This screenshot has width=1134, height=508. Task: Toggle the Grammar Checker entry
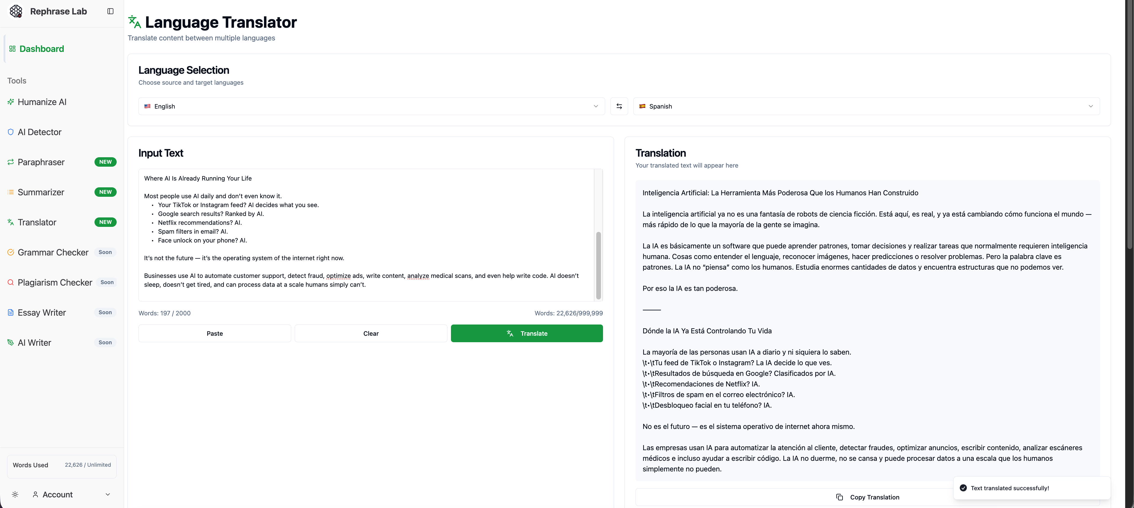tap(53, 252)
